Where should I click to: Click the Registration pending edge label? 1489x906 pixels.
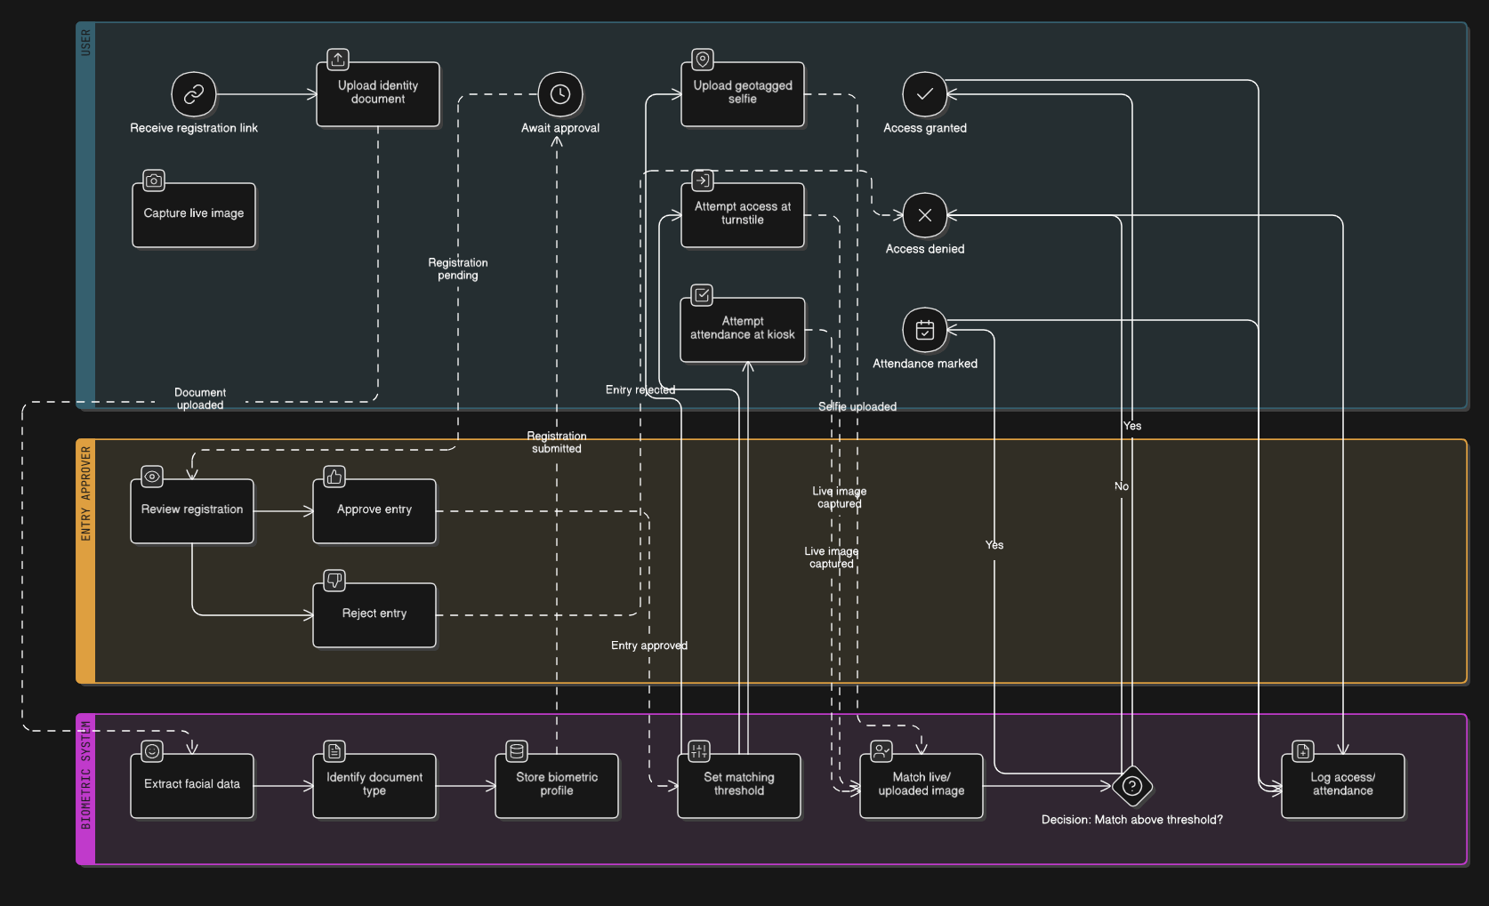(458, 269)
